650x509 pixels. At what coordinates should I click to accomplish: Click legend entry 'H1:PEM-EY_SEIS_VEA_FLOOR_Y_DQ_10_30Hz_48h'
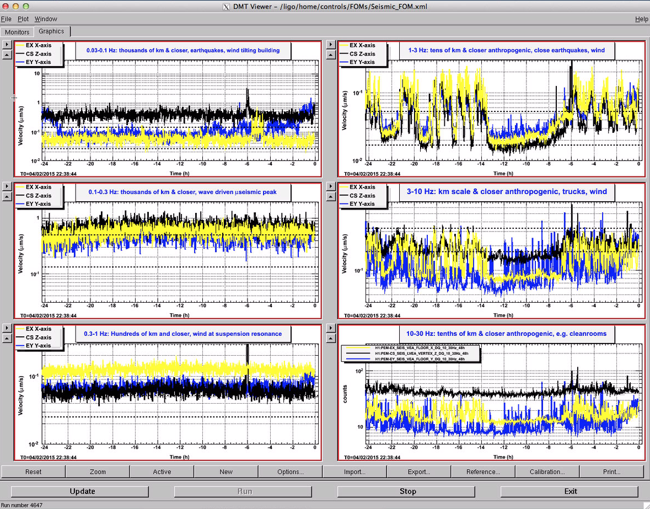420,359
